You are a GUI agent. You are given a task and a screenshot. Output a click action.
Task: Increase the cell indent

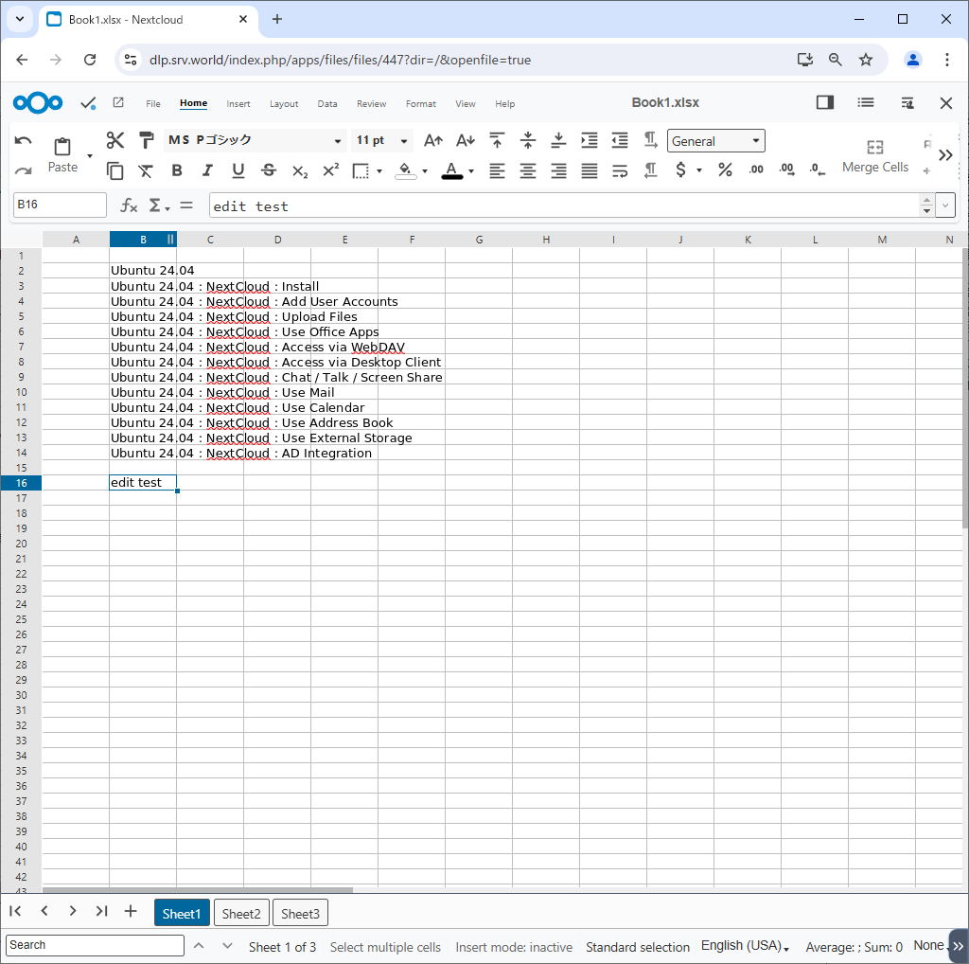pos(590,140)
